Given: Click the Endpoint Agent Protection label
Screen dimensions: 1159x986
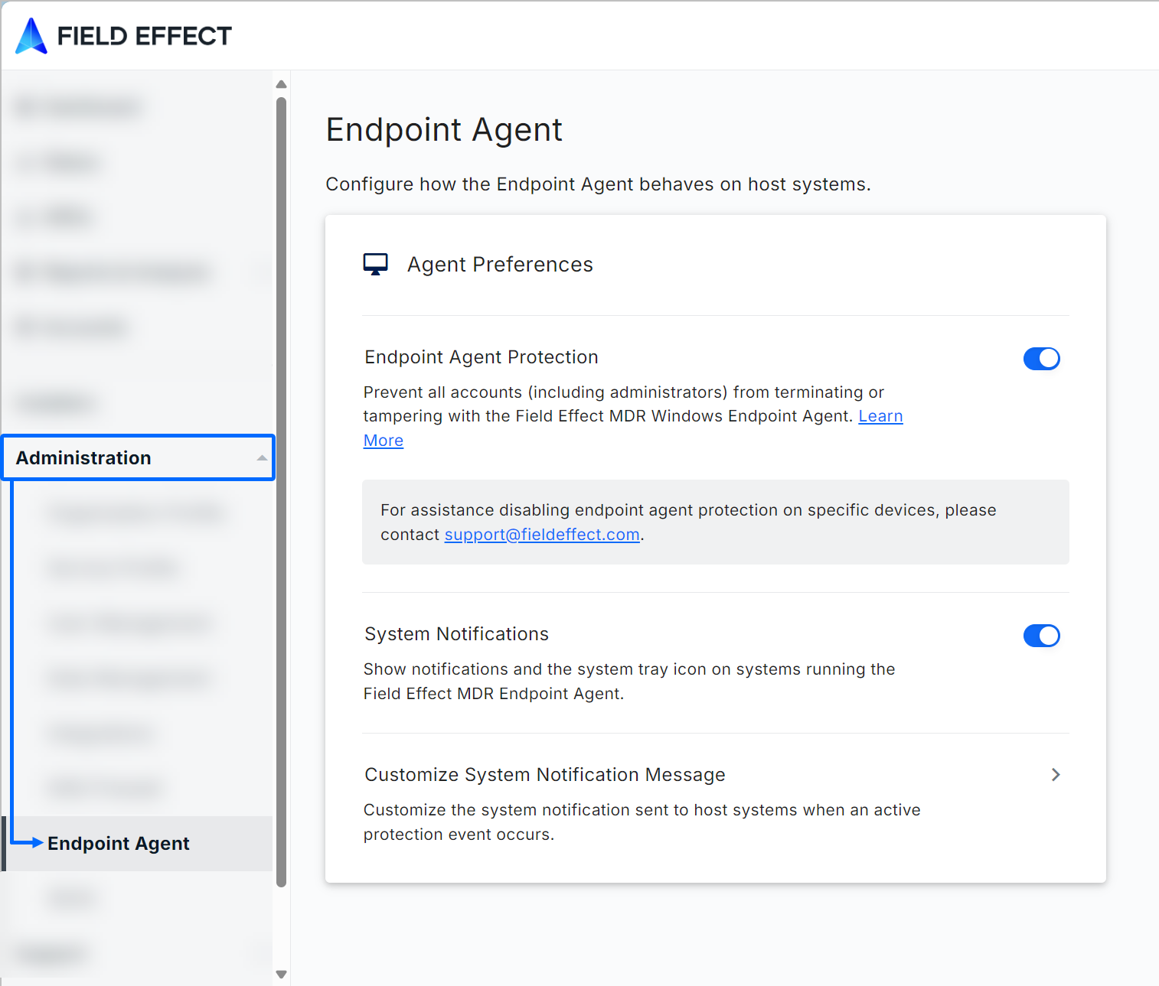Looking at the screenshot, I should pyautogui.click(x=482, y=357).
